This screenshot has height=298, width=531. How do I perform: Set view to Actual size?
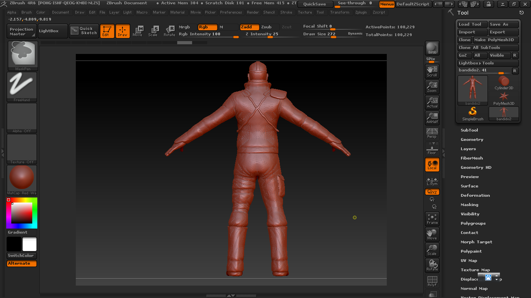tap(432, 102)
